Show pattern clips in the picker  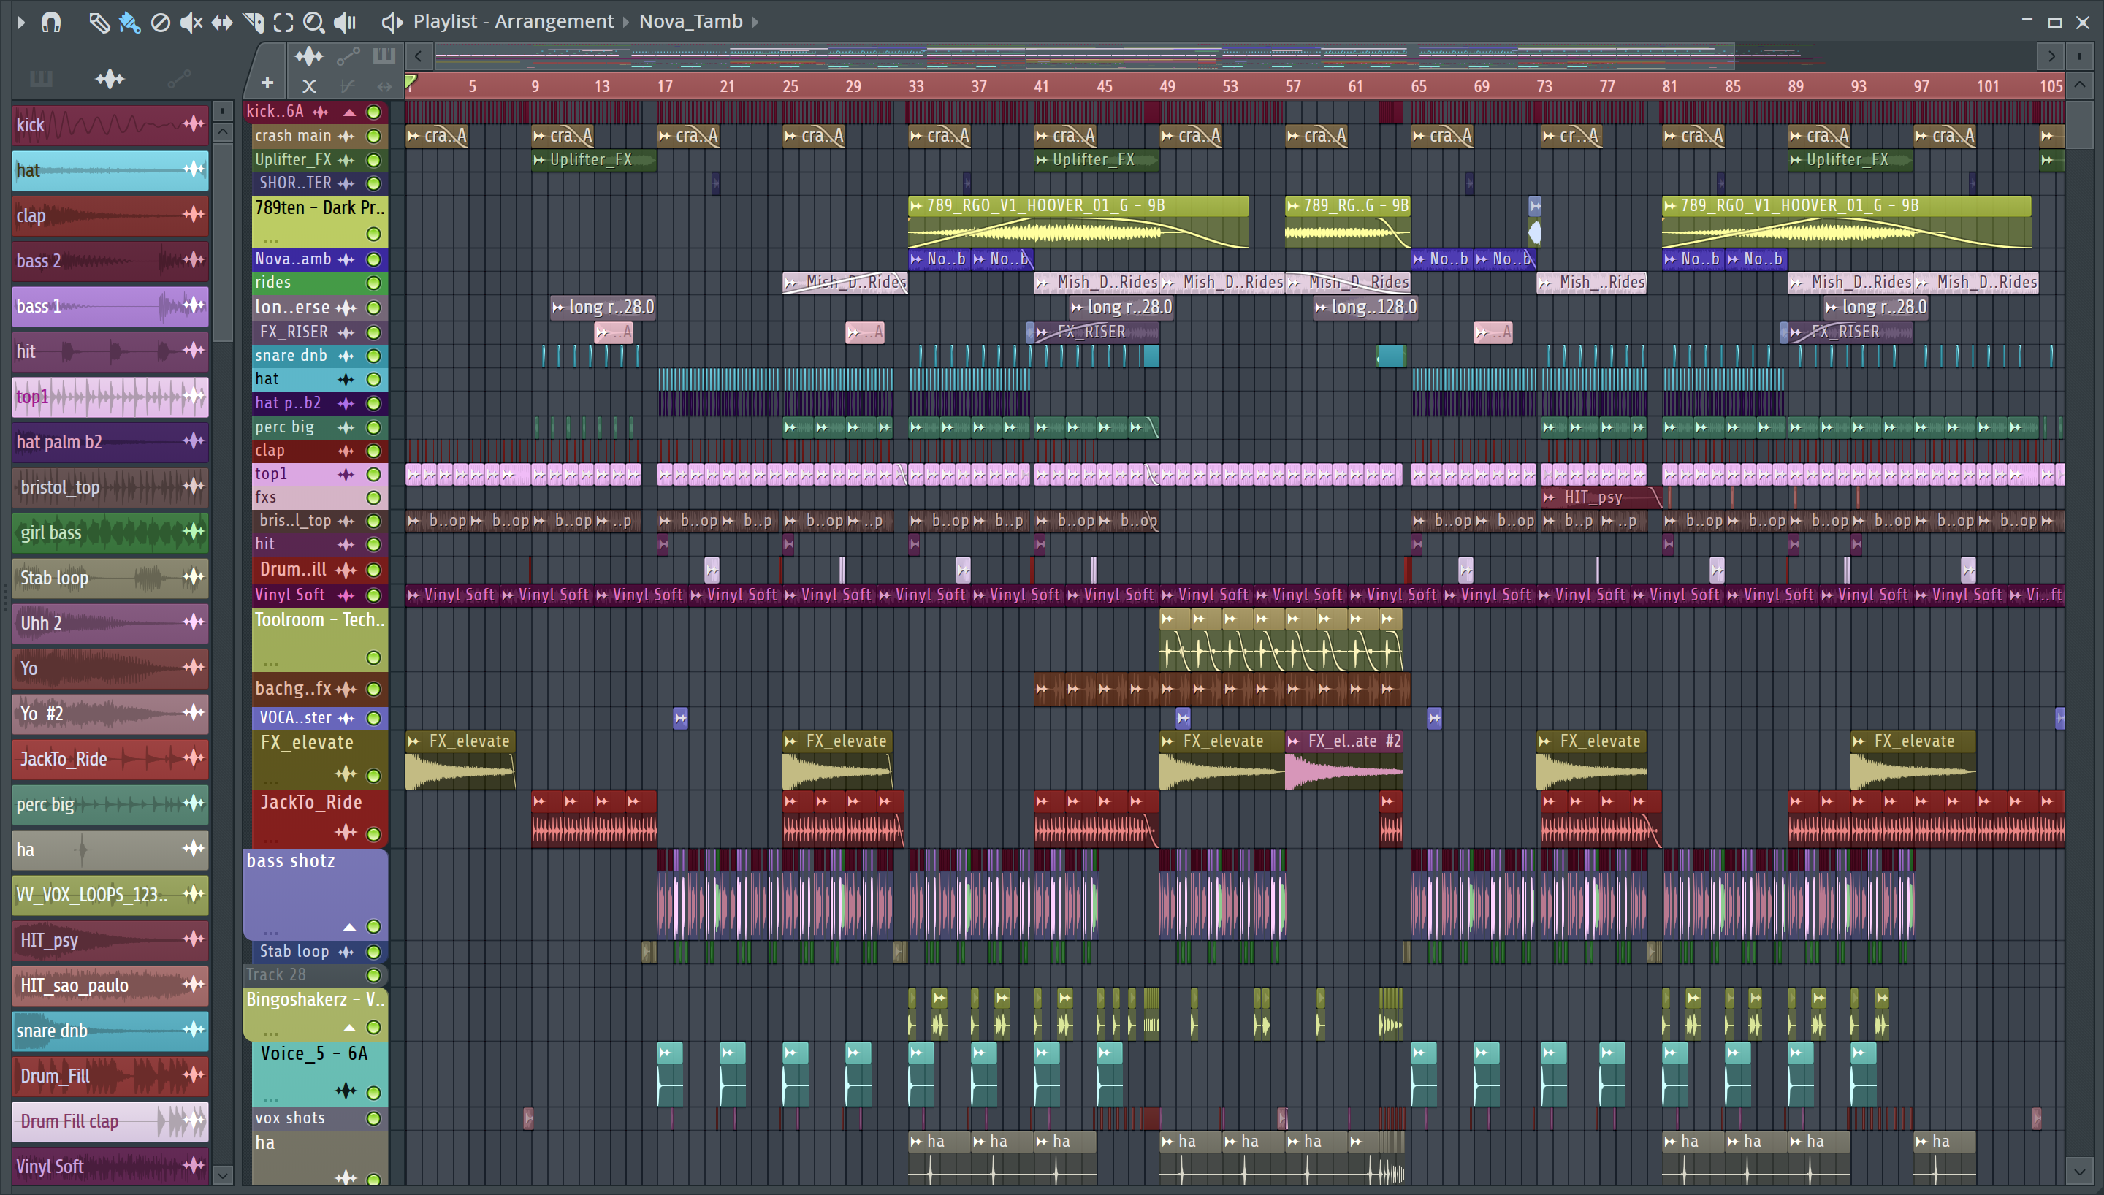pyautogui.click(x=40, y=79)
